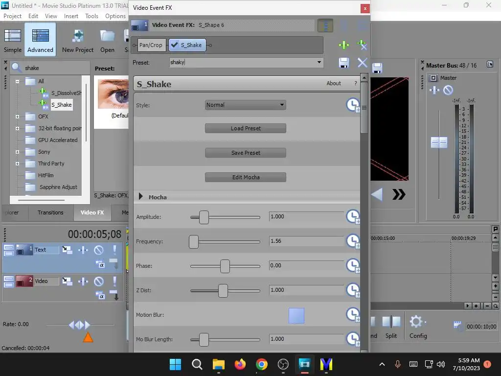Screen dimensions: 501x376
Task: Click the Save Preset button
Action: (246, 153)
